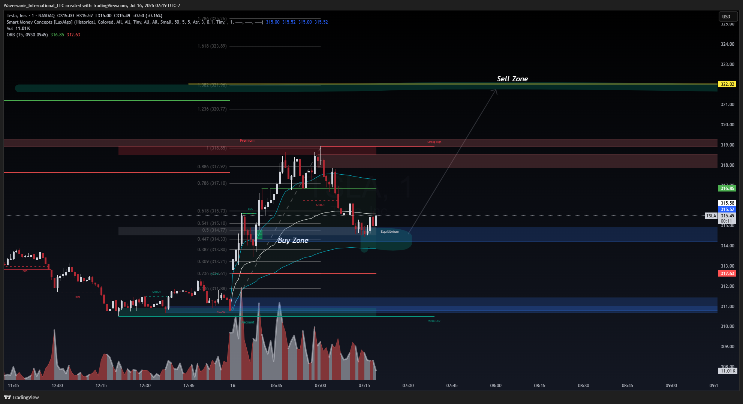
Task: Click the blue 315.52 price axis label
Action: pos(727,209)
